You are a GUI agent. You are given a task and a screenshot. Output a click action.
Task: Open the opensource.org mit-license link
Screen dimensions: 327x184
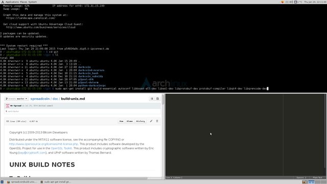pos(43,144)
